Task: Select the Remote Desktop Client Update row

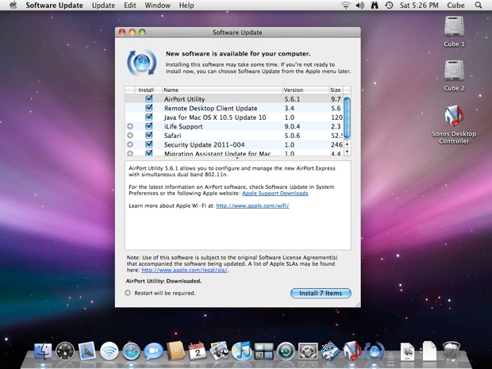Action: (x=234, y=108)
